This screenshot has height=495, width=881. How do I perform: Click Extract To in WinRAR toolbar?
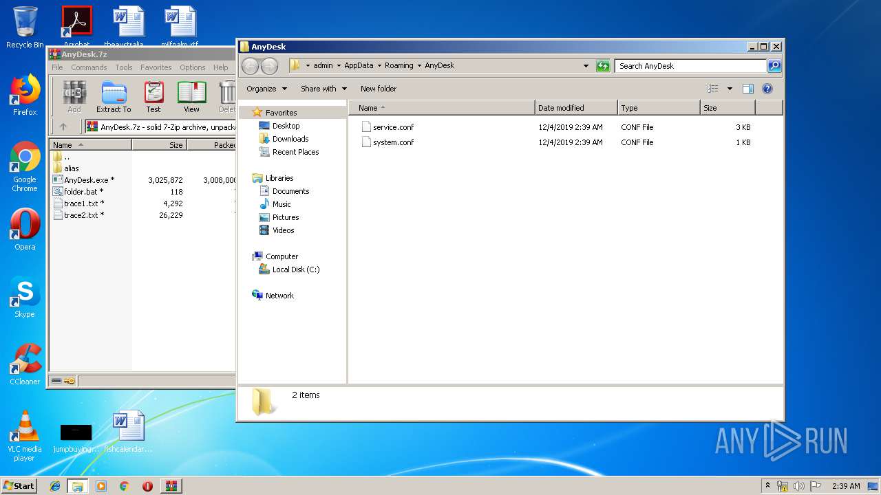[x=114, y=97]
